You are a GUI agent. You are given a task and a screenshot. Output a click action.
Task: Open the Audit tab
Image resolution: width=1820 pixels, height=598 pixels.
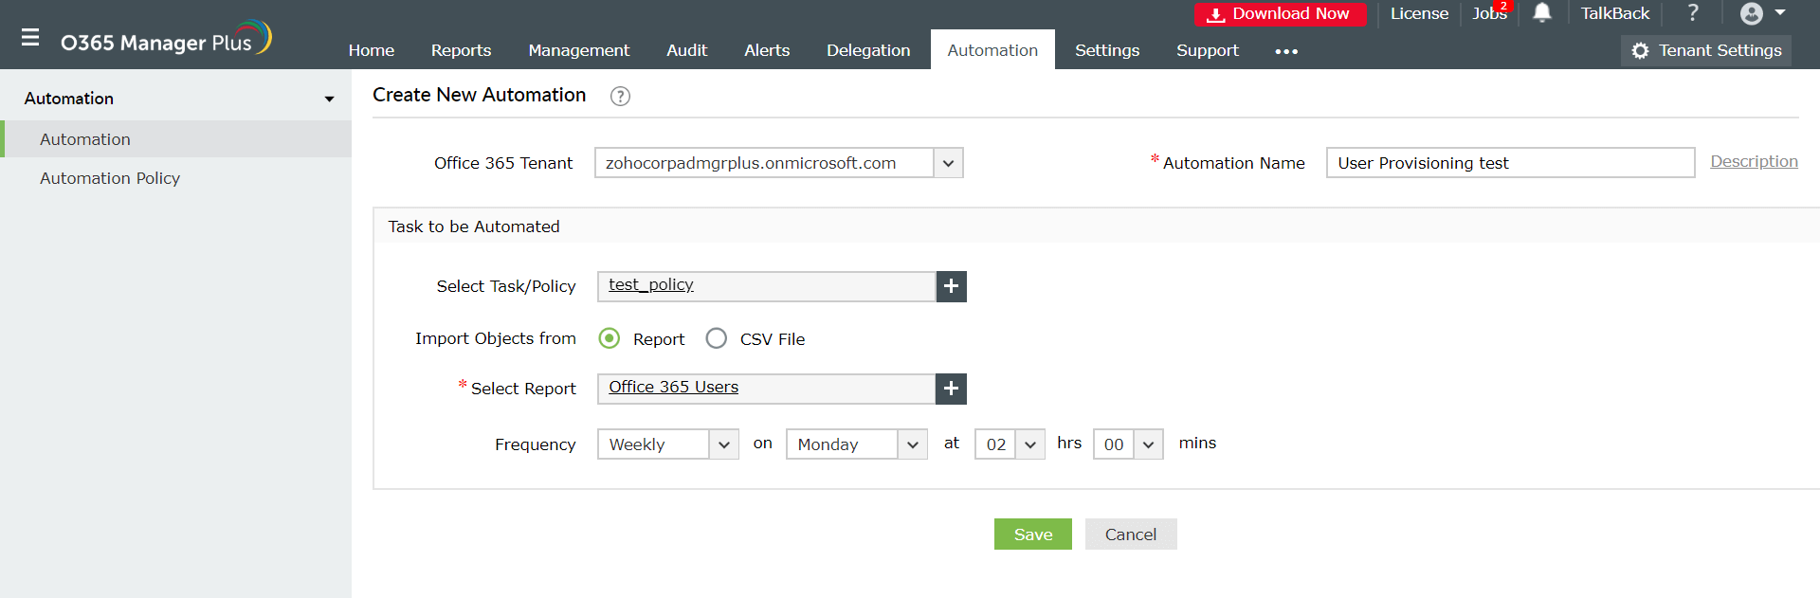tap(686, 50)
